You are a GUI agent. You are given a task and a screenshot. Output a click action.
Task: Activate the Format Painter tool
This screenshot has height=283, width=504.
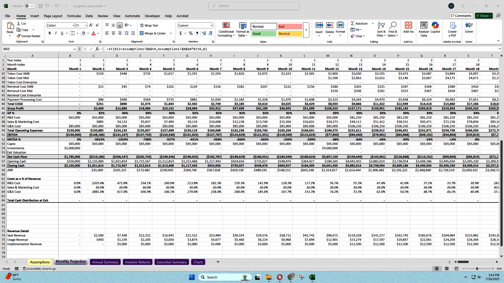click(28, 36)
